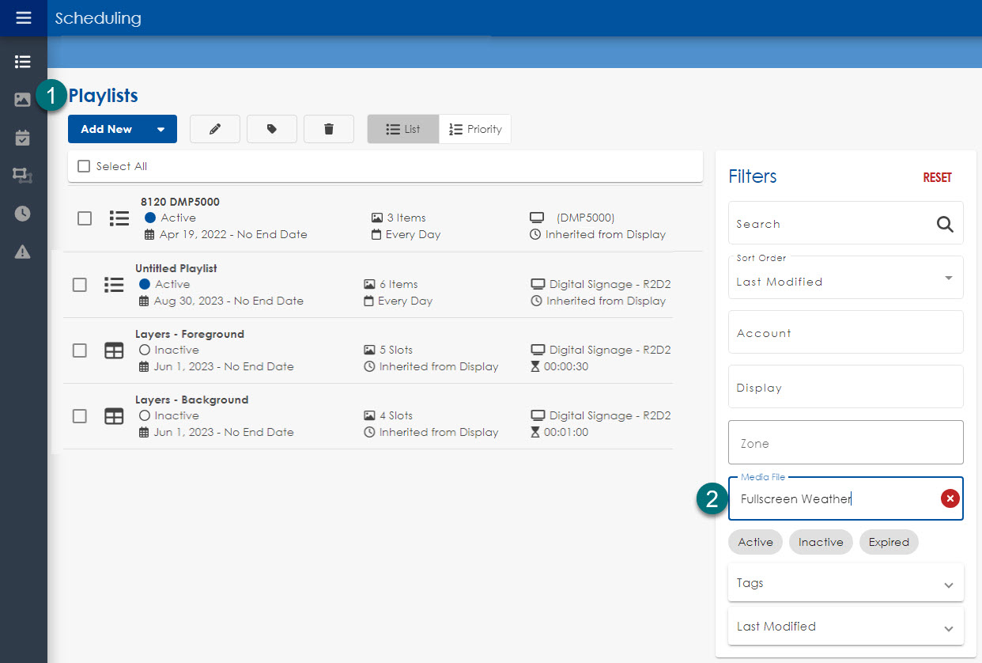Click the playlists list icon in sidebar
The width and height of the screenshot is (982, 663).
point(23,62)
